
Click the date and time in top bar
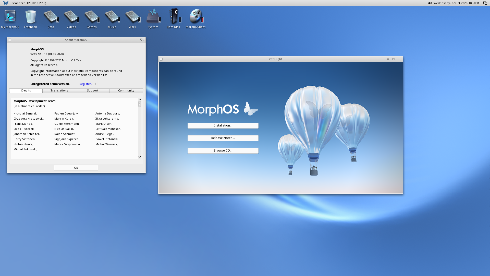pos(456,3)
